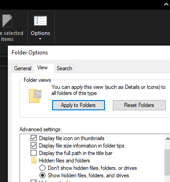The width and height of the screenshot is (170, 182).
Task: Click the Reset Folders button
Action: [139, 105]
